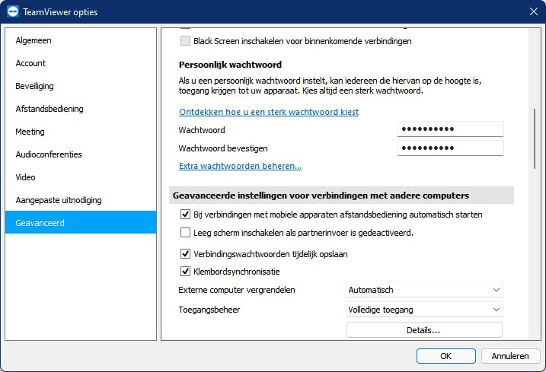Switch to the Beveiliging section
The height and width of the screenshot is (372, 546).
pyautogui.click(x=34, y=86)
